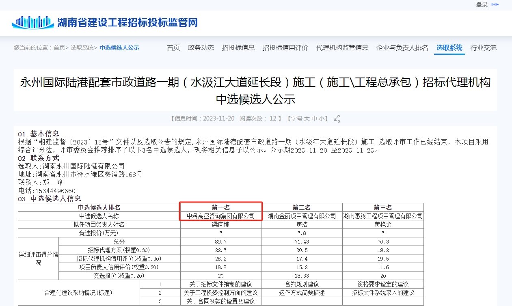
Task: Click section heading 02 联系方式
Action: (x=38, y=158)
